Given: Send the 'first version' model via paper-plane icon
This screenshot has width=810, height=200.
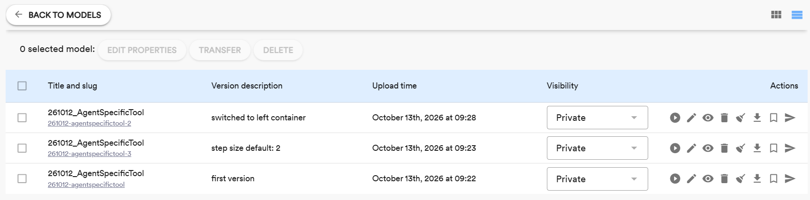Looking at the screenshot, I should click(790, 178).
